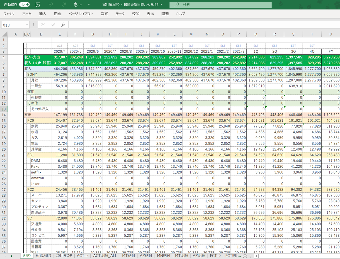The image size is (340, 259).
Task: Open the 数式 (Formulas) ribbon tab
Action: pyautogui.click(x=105, y=14)
